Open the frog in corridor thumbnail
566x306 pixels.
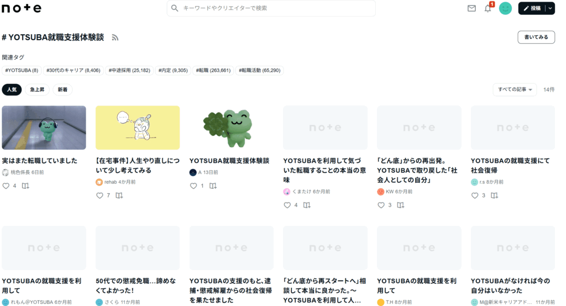click(x=44, y=128)
